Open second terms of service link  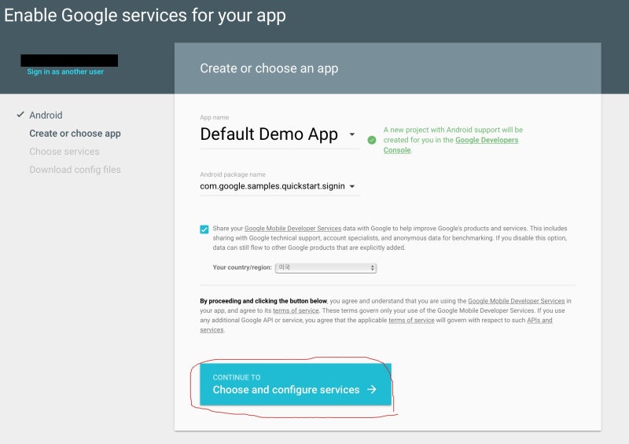click(x=411, y=320)
